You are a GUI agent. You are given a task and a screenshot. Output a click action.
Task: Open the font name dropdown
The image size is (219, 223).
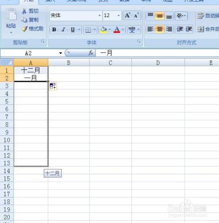[x=99, y=15]
